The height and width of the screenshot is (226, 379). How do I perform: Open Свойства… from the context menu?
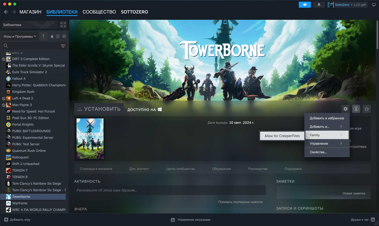tap(327, 152)
